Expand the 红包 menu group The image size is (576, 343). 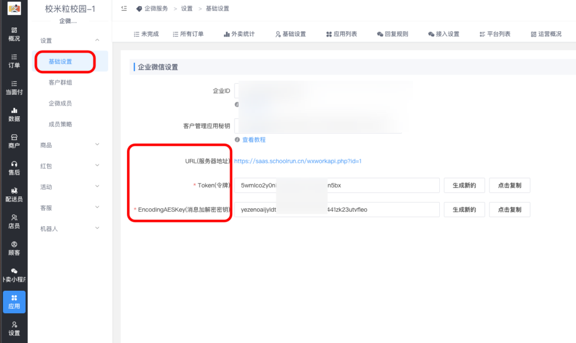point(97,166)
